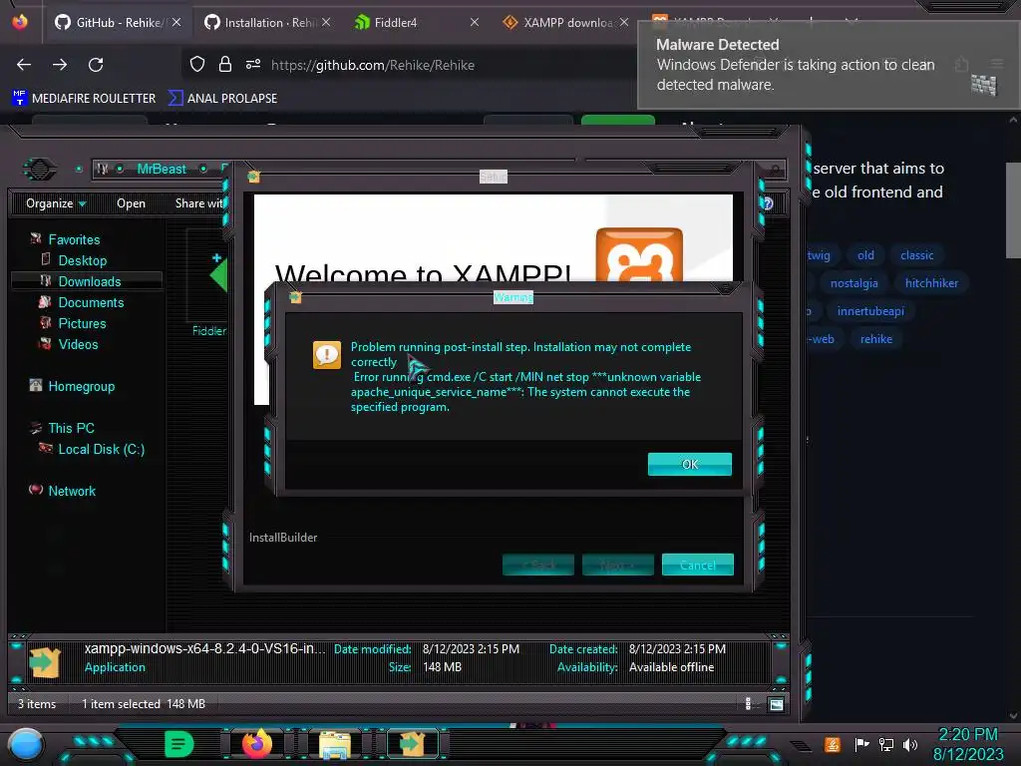Open the MEDIAFIRE ROULETTER bookmark

84,99
